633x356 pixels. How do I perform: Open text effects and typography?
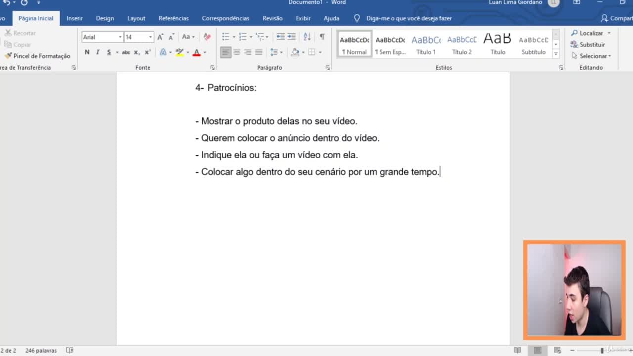pos(163,52)
